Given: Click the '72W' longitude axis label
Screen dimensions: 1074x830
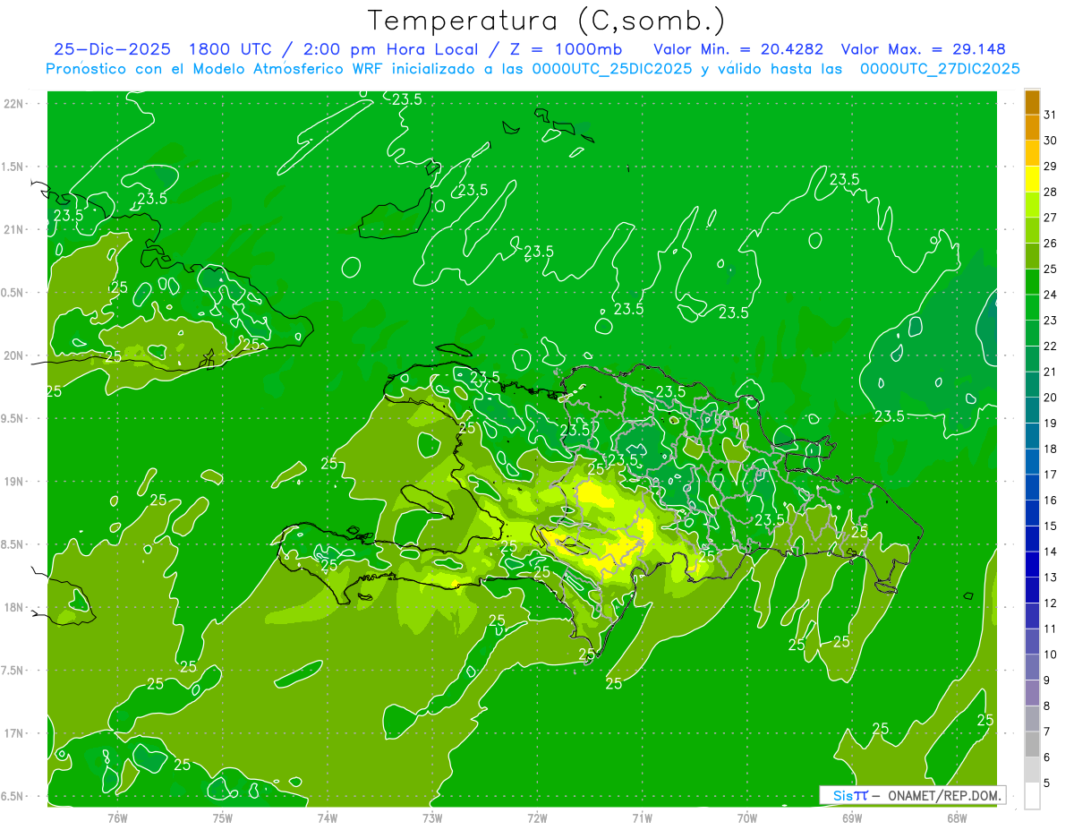Looking at the screenshot, I should tap(537, 818).
